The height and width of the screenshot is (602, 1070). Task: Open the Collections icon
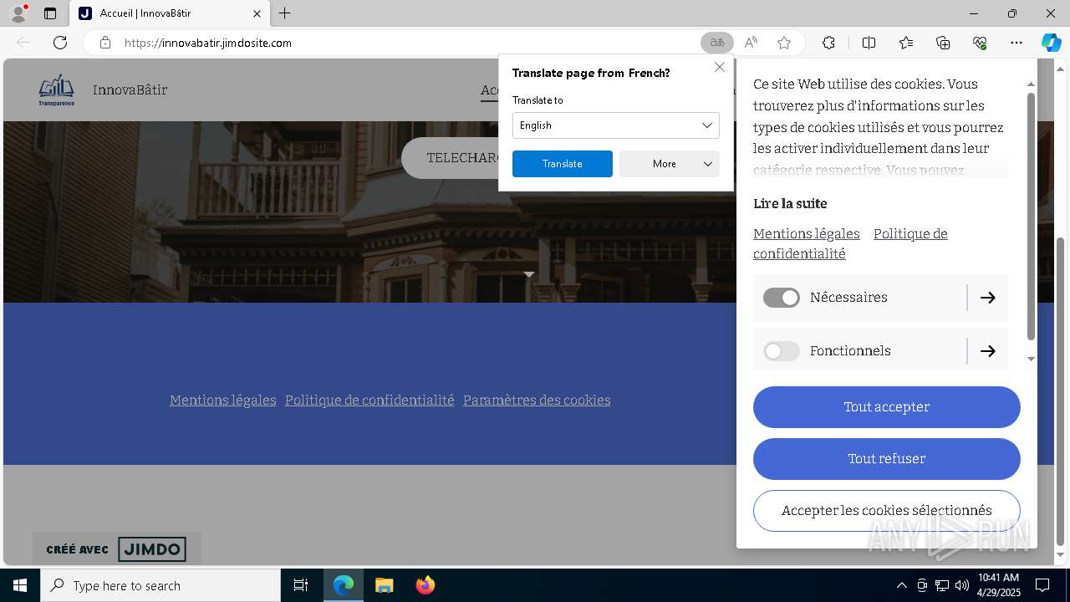(x=943, y=43)
